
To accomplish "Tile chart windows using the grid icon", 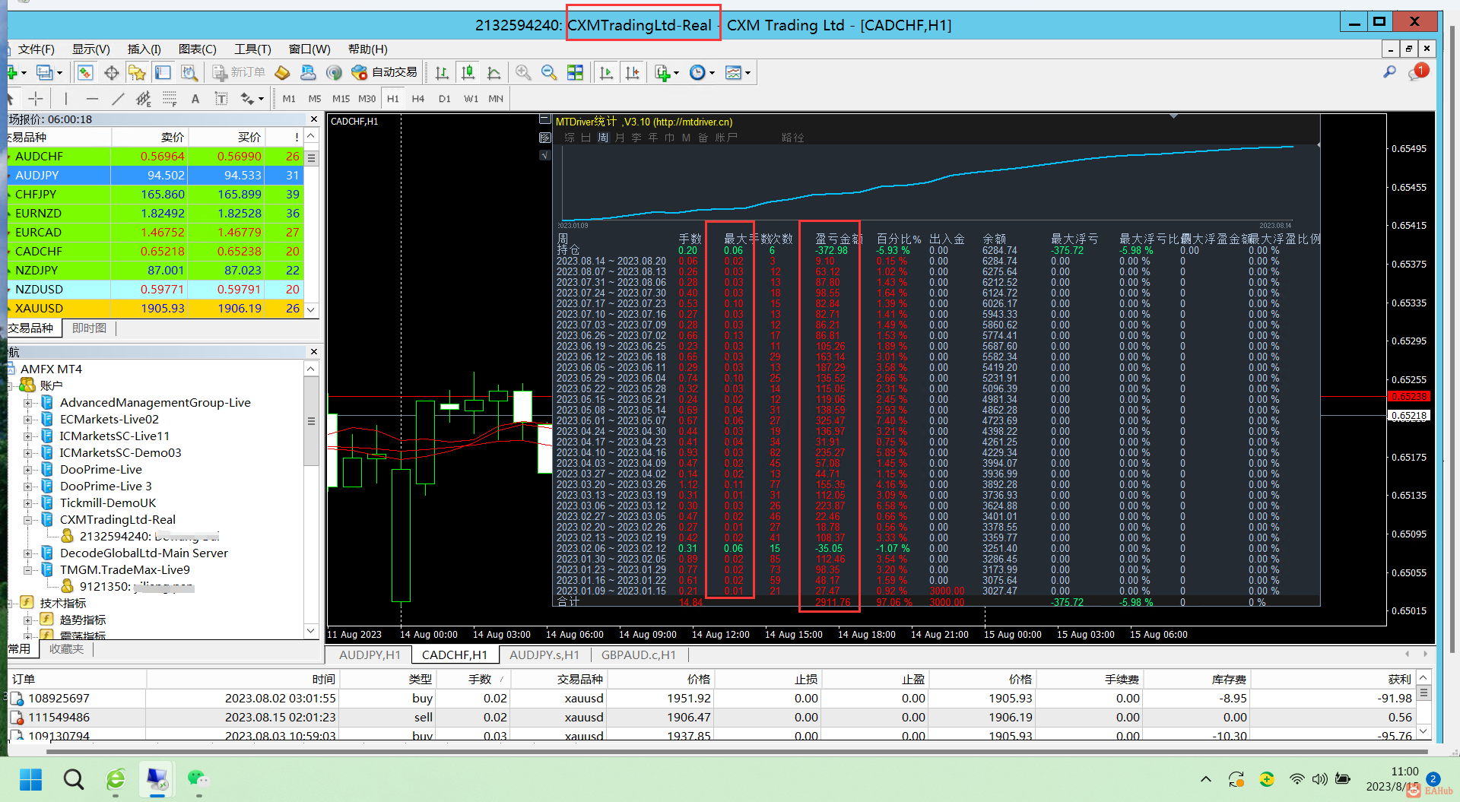I will [x=576, y=73].
